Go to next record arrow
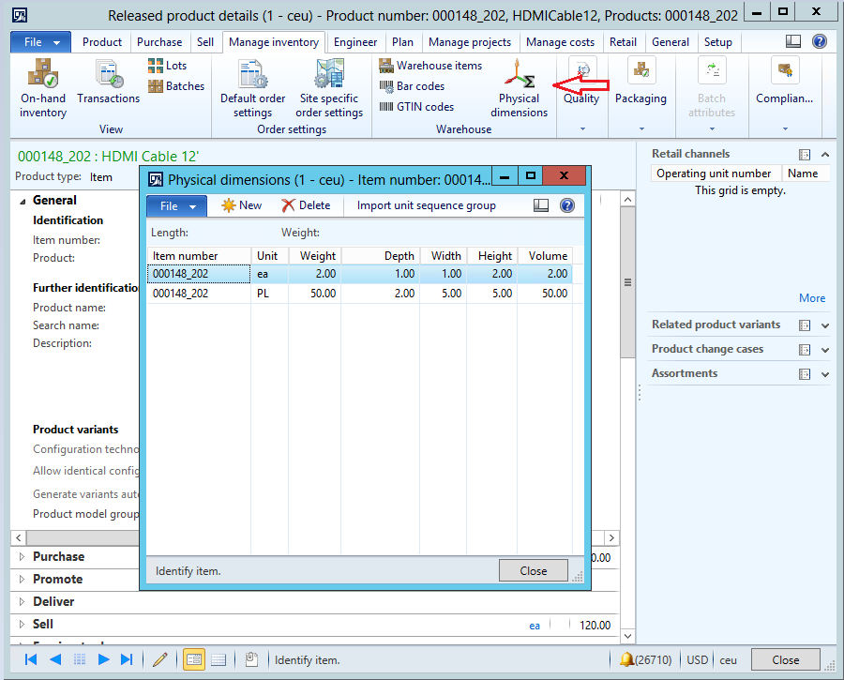The height and width of the screenshot is (680, 844). coord(104,659)
